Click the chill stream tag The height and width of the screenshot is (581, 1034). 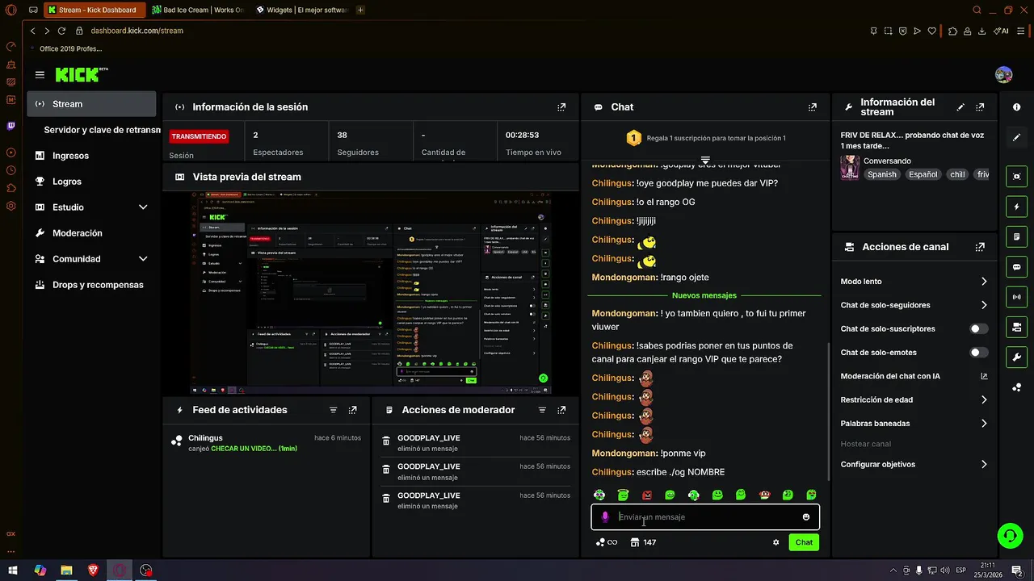click(x=957, y=174)
